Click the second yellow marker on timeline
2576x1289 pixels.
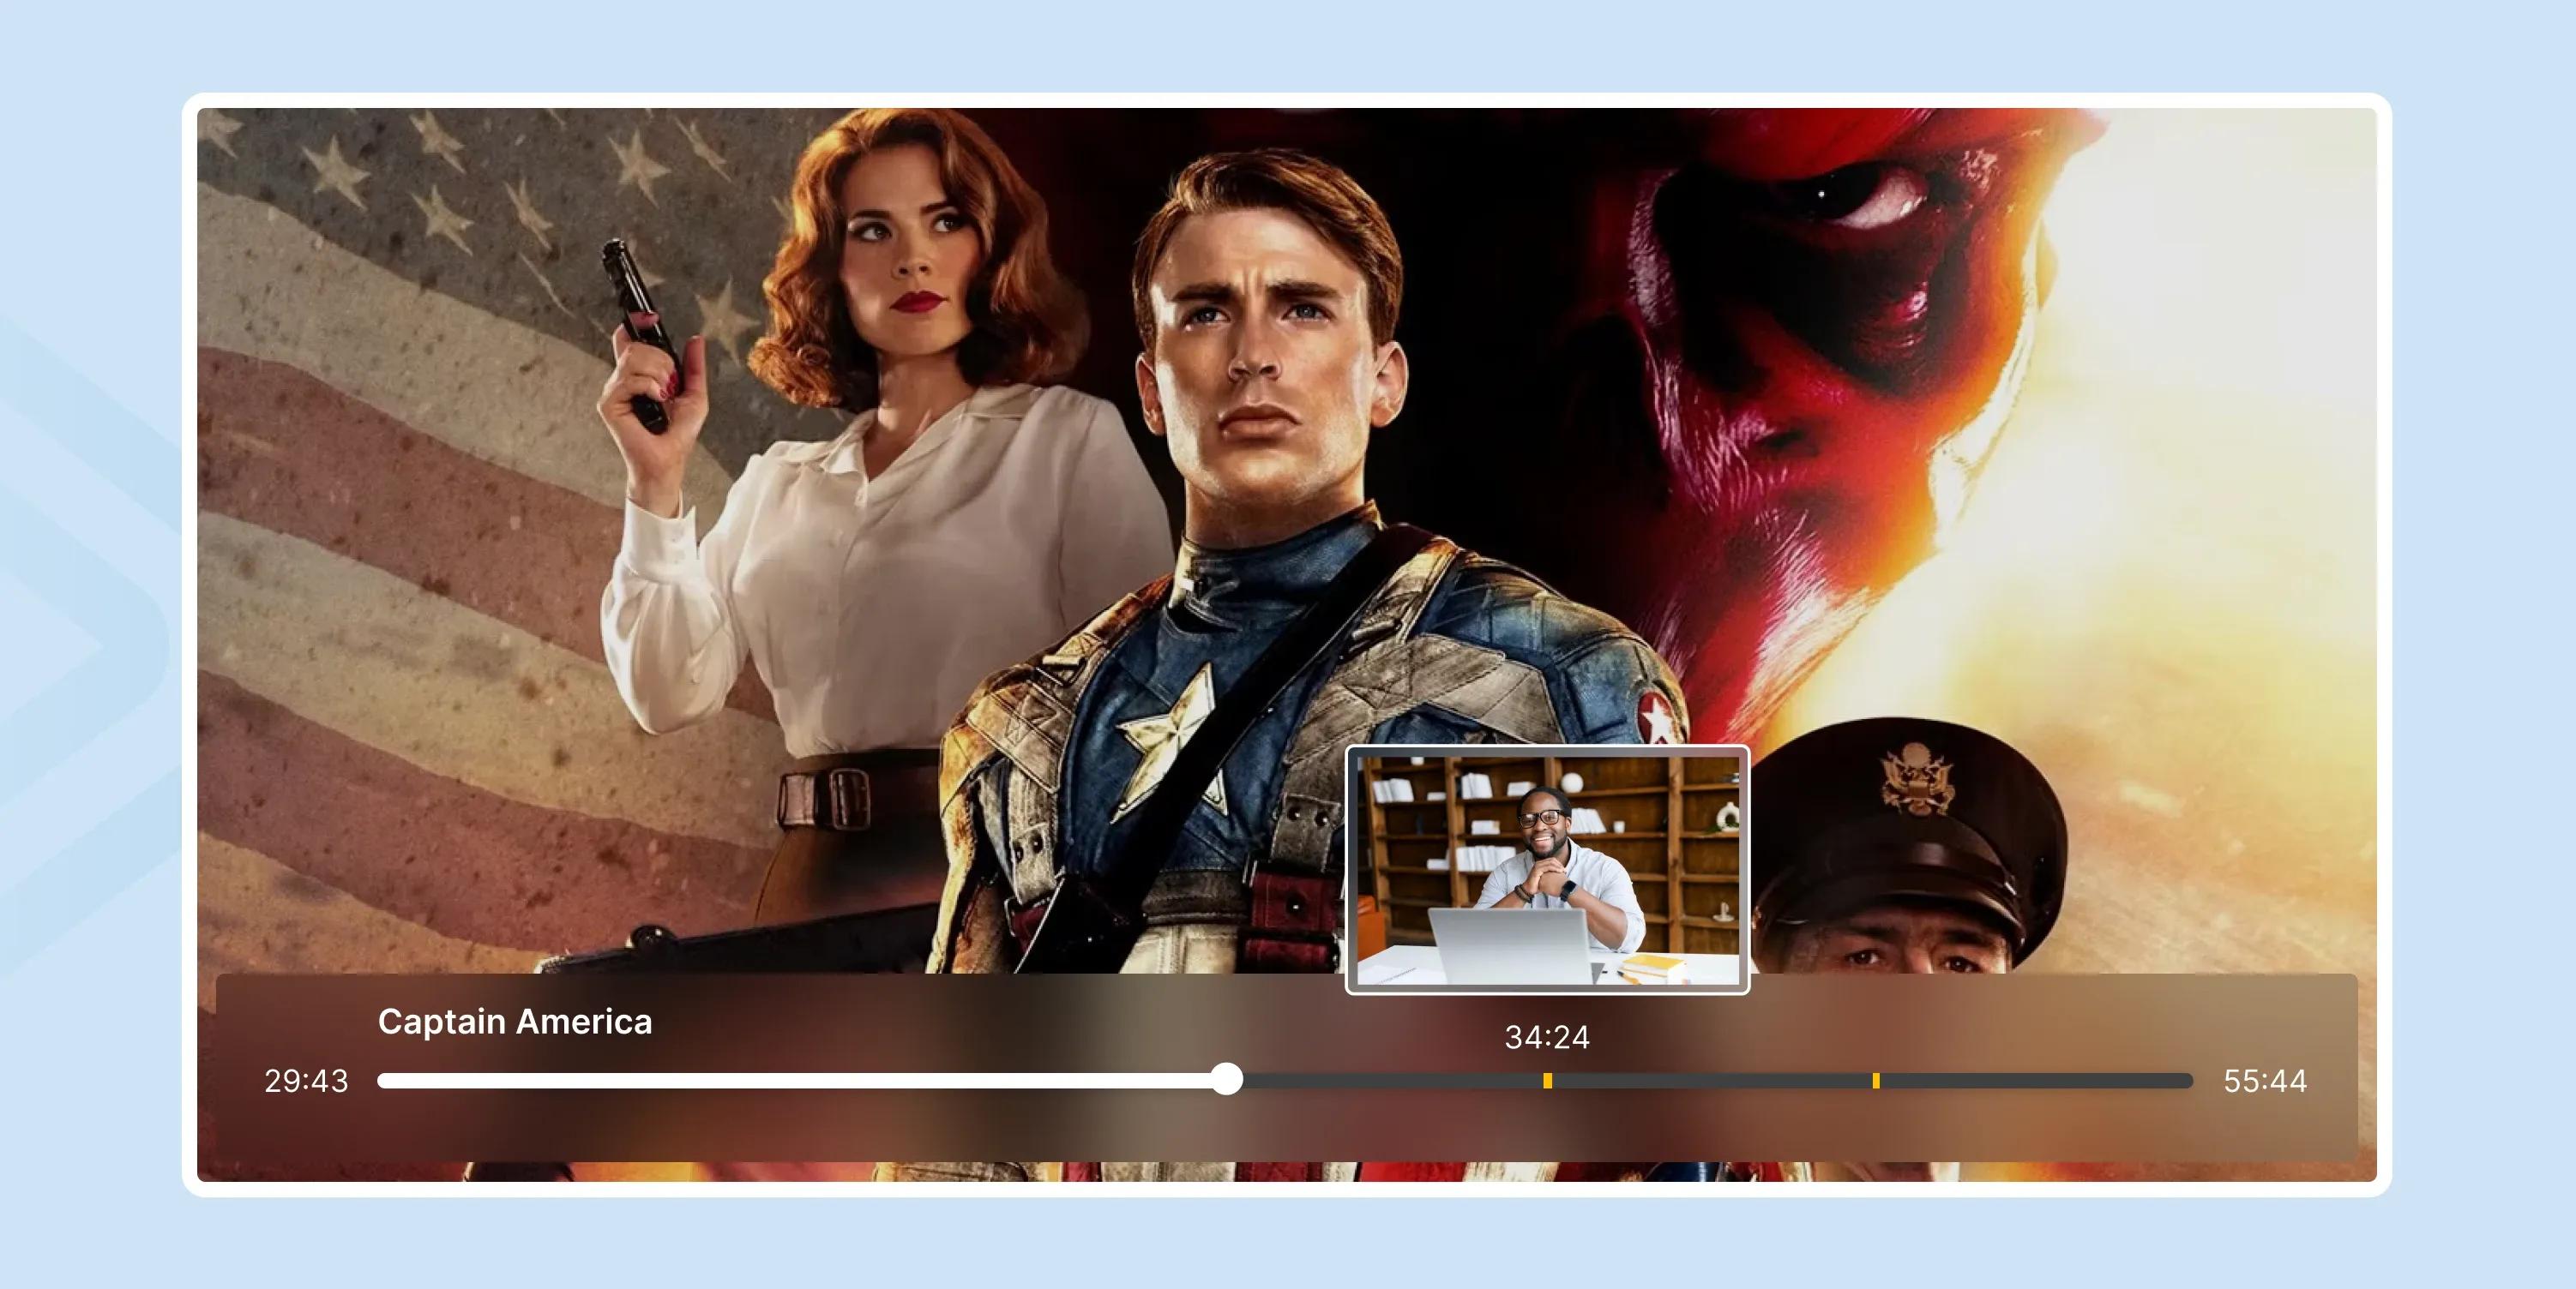click(x=1875, y=1080)
